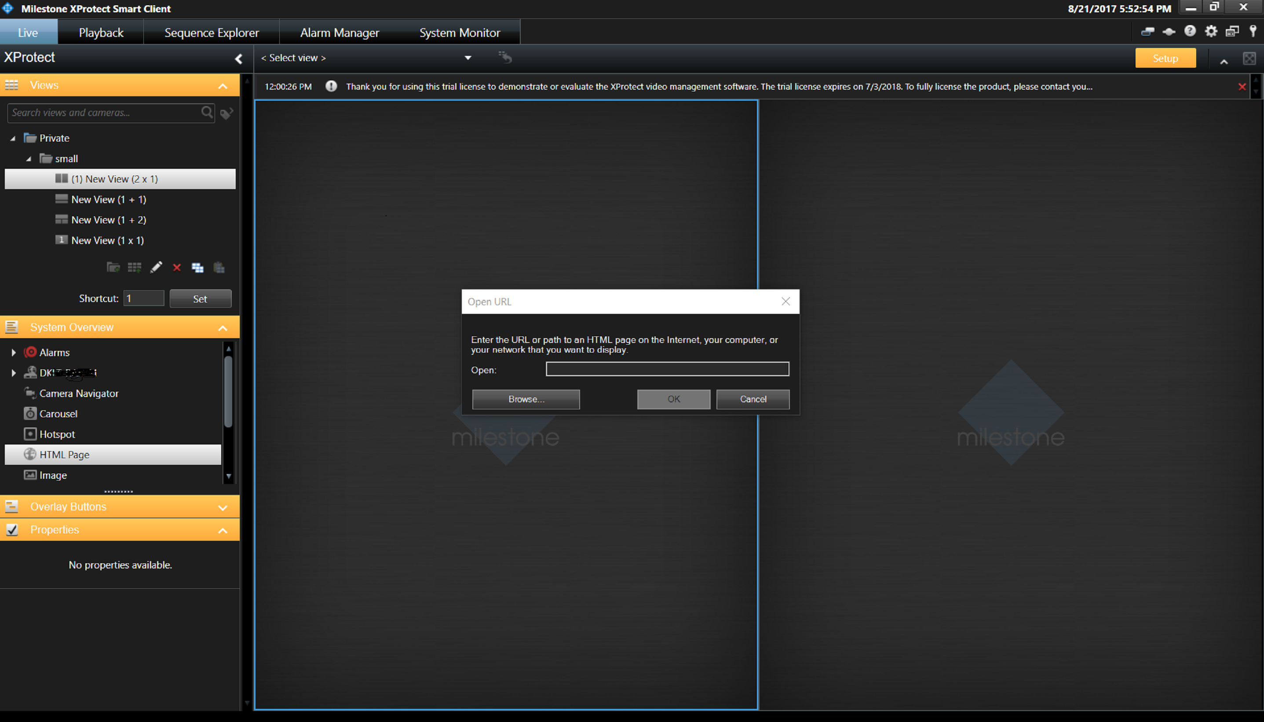Click Browse in the Open URL dialog
1264x722 pixels.
[526, 399]
